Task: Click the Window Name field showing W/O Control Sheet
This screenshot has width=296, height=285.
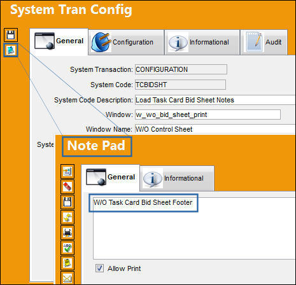Action: point(215,129)
